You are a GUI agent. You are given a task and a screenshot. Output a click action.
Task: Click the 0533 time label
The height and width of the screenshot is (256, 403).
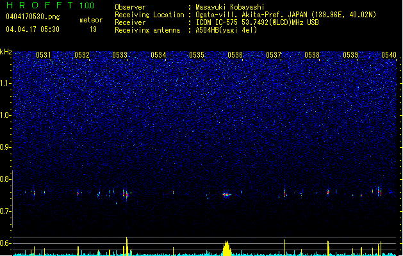(x=120, y=55)
